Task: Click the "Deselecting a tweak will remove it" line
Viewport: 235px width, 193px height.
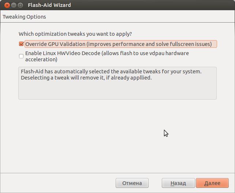Action: click(x=86, y=78)
